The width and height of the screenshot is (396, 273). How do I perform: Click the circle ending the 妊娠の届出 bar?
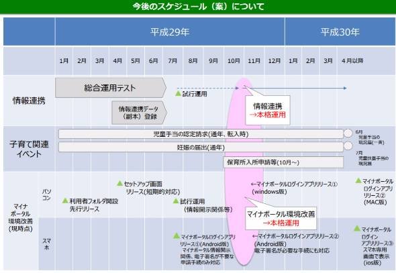(x=348, y=146)
